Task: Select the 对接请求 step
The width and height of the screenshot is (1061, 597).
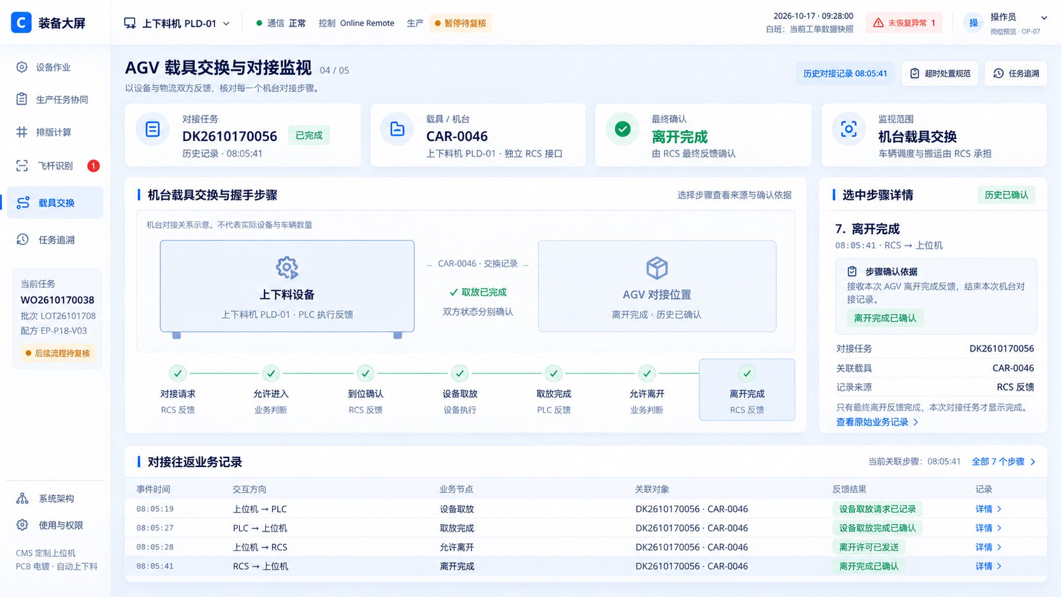Action: [x=178, y=390]
